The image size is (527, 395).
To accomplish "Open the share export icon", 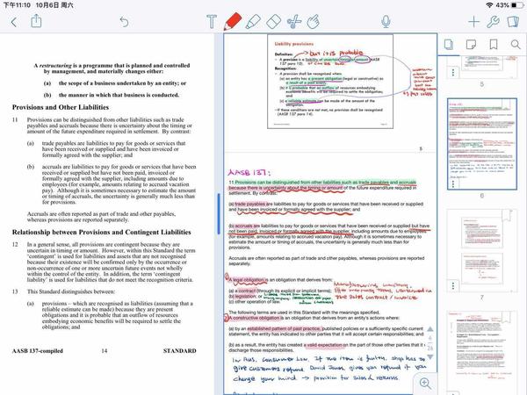I will [x=36, y=21].
